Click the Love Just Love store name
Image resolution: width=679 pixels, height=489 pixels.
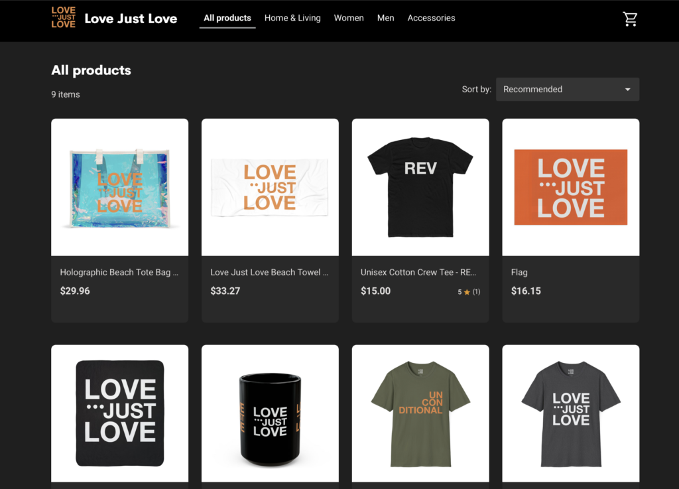tap(131, 19)
